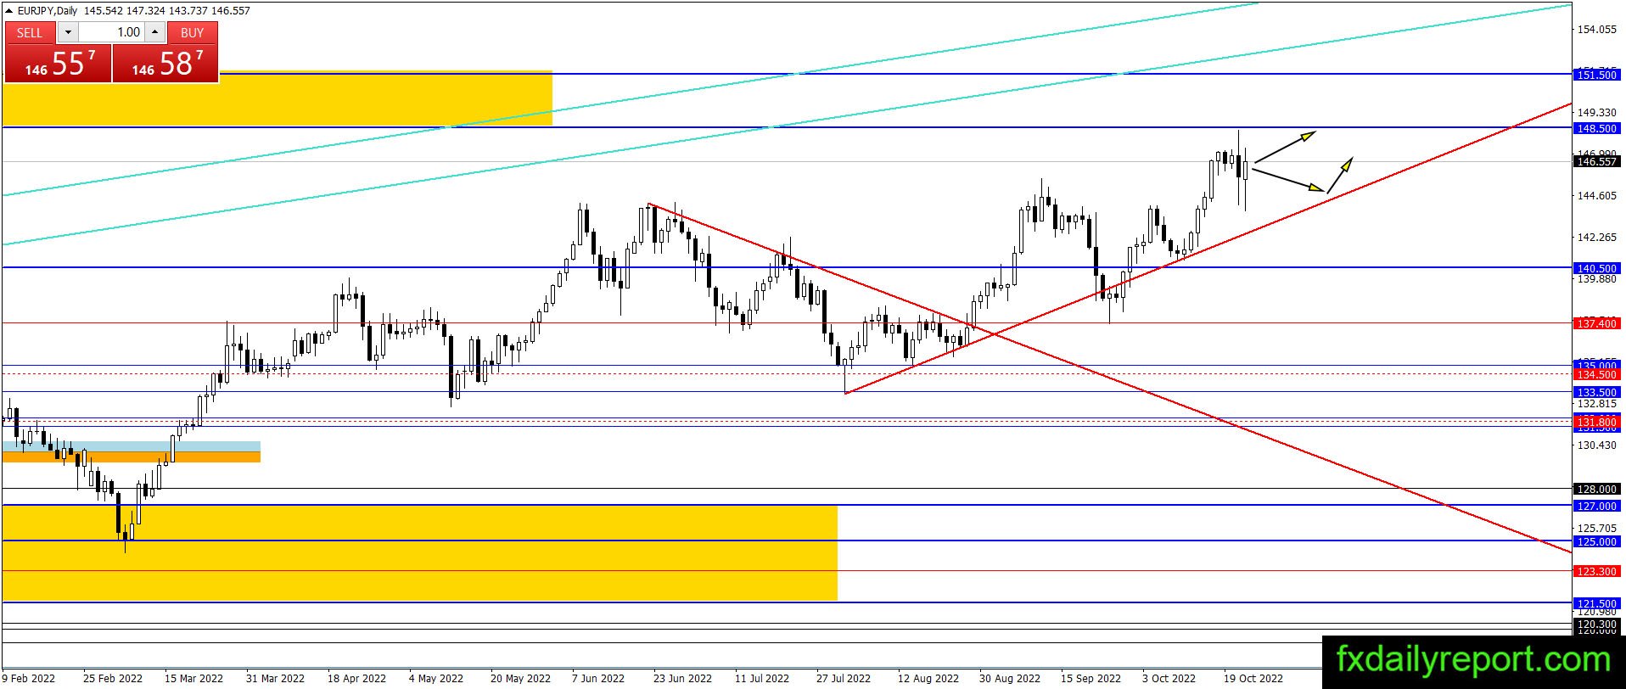The image size is (1626, 689).
Task: Open the fxdailyreport.com watermark link
Action: pyautogui.click(x=1473, y=660)
